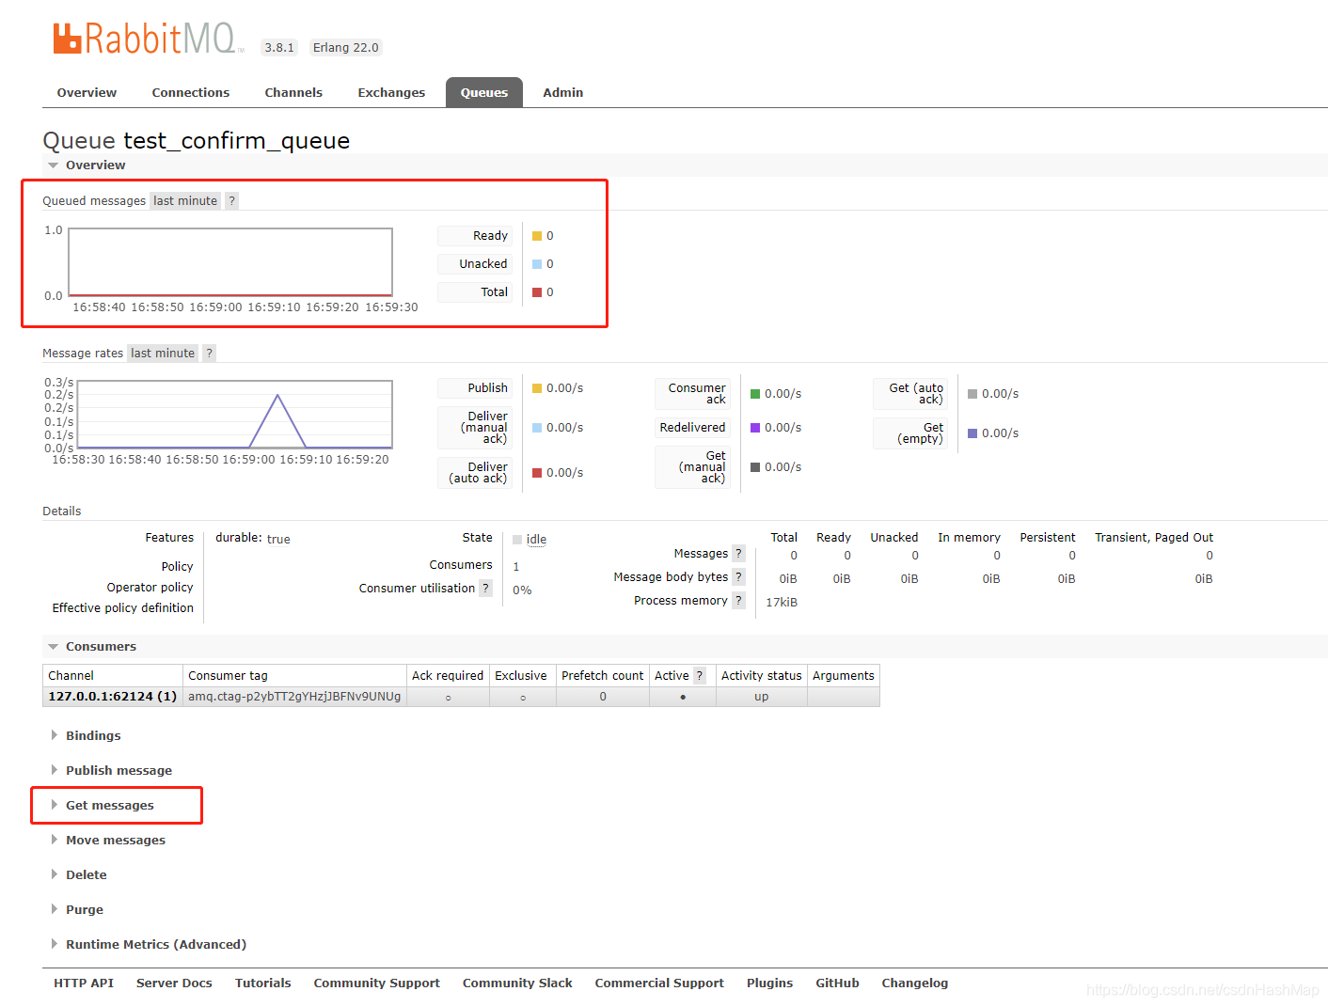Click the Publish rate label
The image size is (1328, 1007).
[x=476, y=387]
